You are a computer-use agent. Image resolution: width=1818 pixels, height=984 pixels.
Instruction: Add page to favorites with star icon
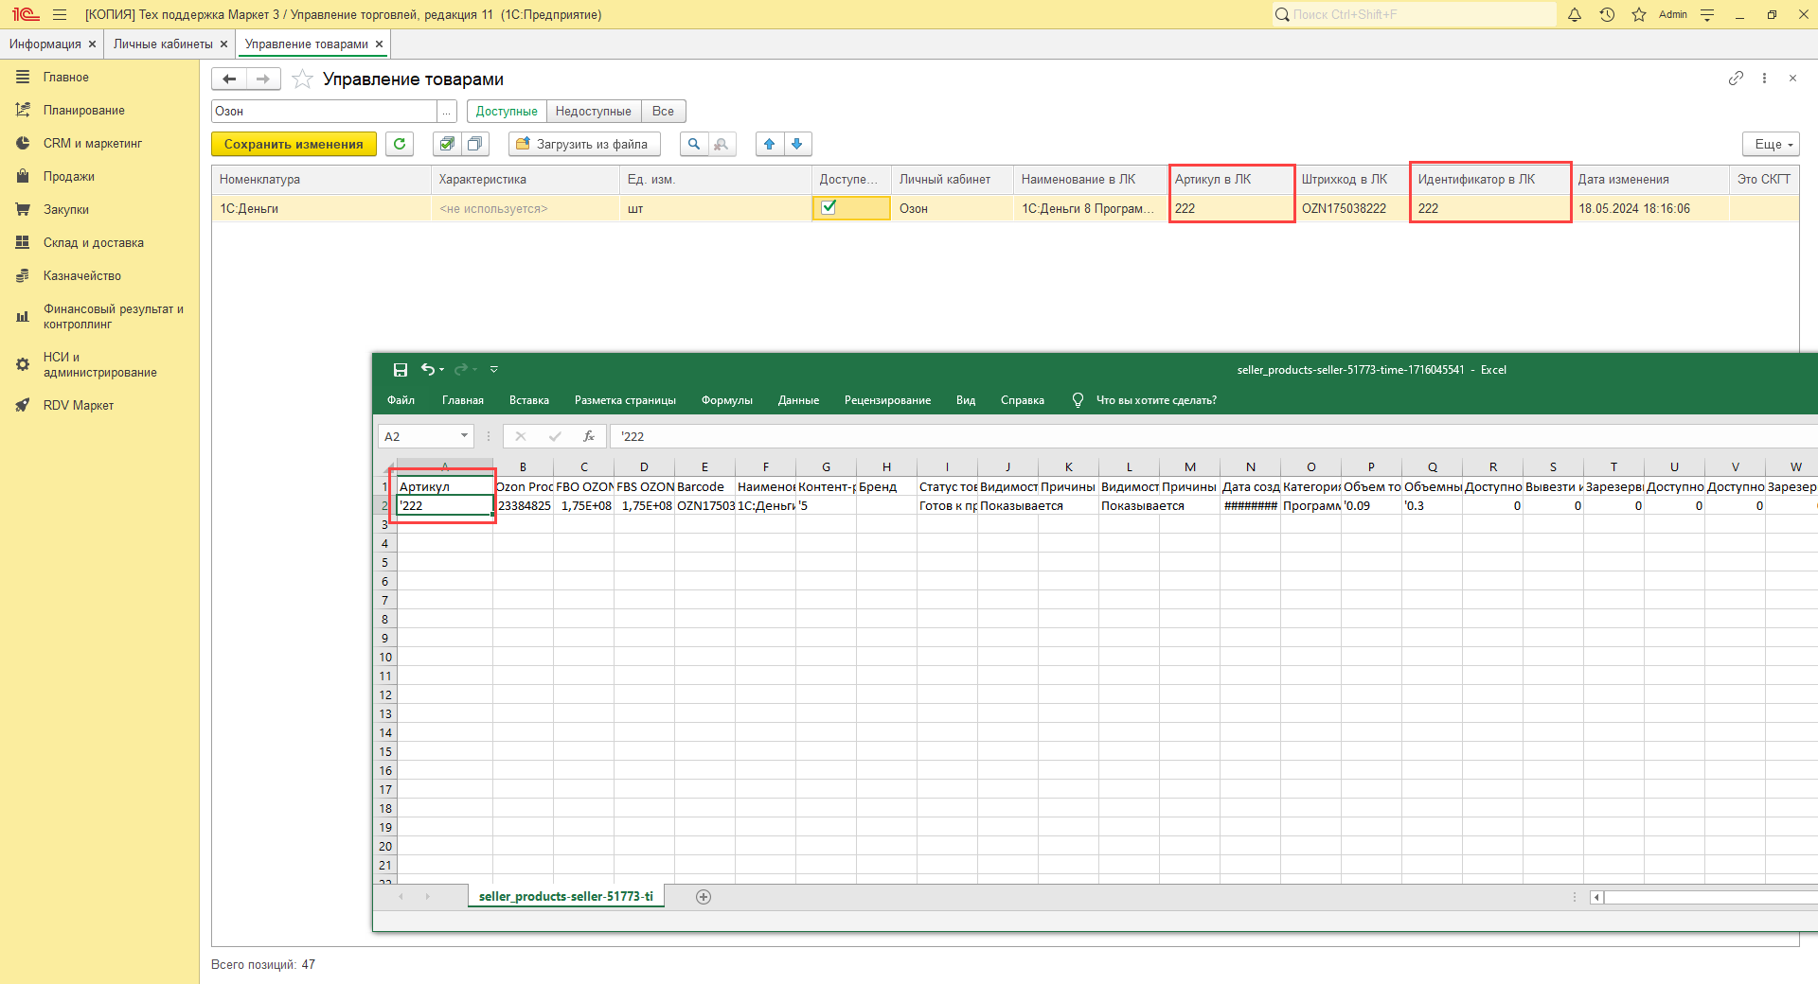(302, 79)
